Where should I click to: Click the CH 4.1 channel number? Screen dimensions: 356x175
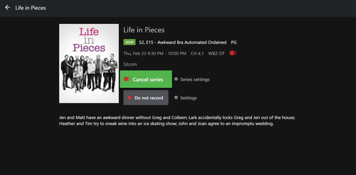(x=197, y=53)
